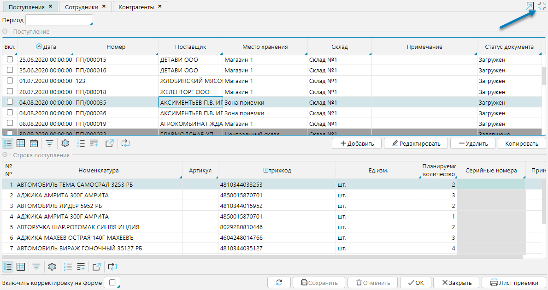Click the refresh button left of Сохранить
Viewport: 548px width, 290px height.
point(279,283)
